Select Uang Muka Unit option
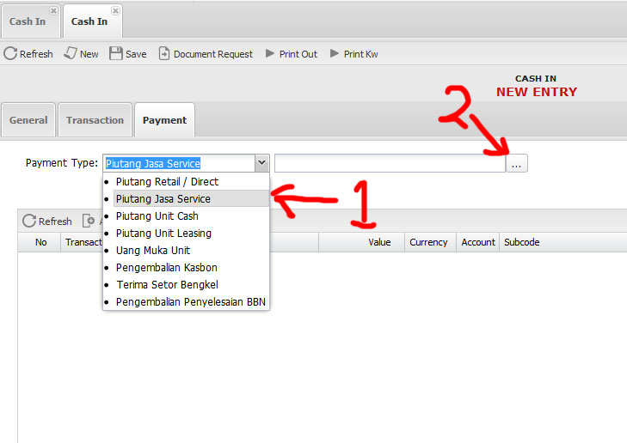Screen dimensions: 627x443 [153, 251]
